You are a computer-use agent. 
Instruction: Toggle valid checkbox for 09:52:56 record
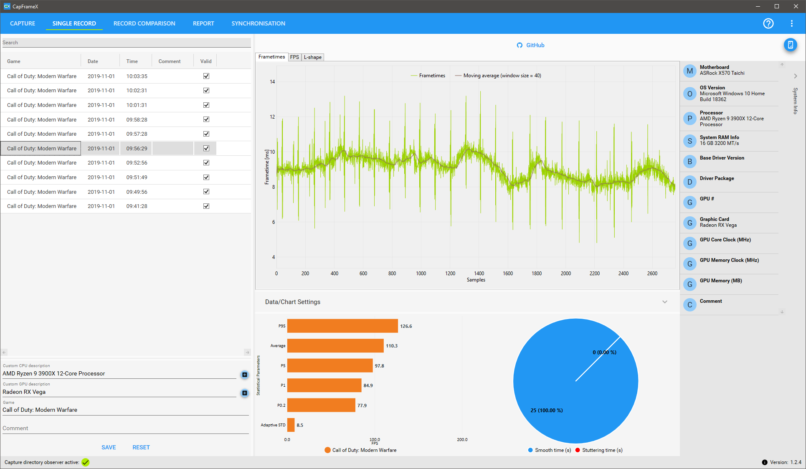(206, 162)
